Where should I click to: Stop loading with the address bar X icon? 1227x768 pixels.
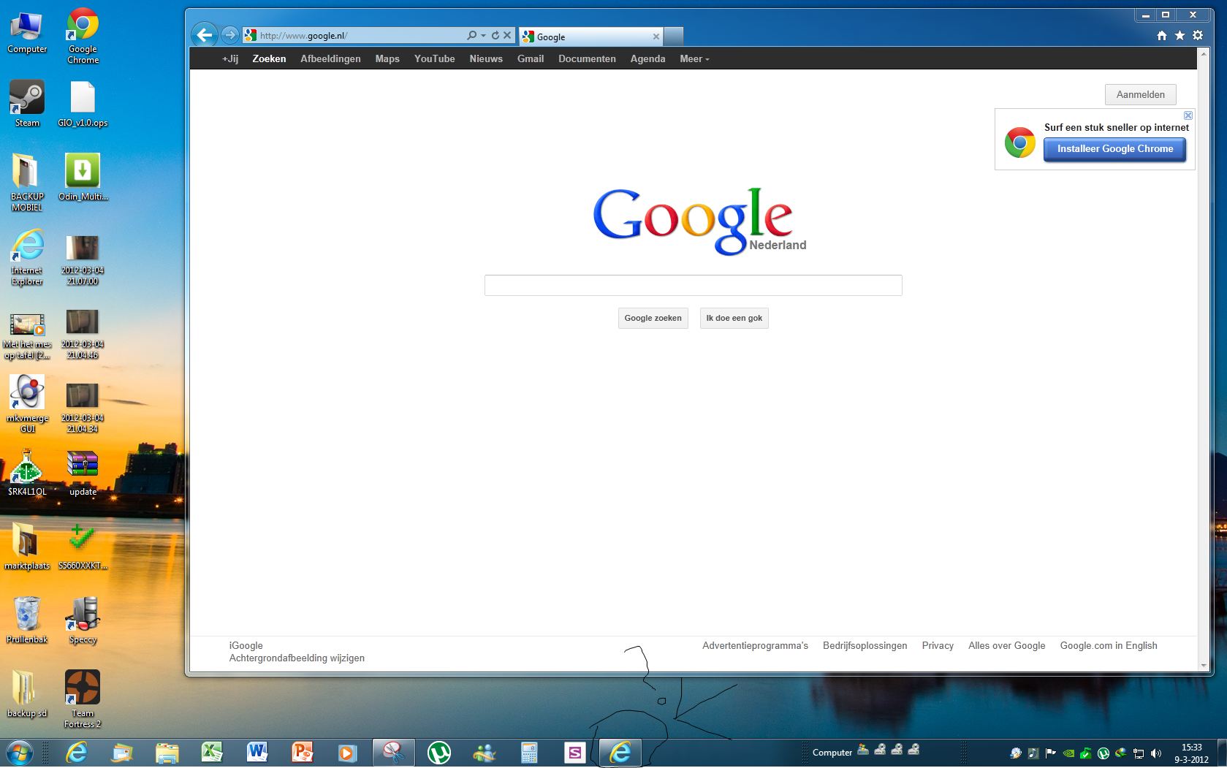coord(507,35)
